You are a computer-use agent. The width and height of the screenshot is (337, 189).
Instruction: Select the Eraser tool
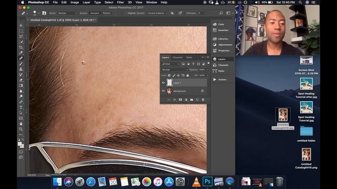tap(21, 80)
